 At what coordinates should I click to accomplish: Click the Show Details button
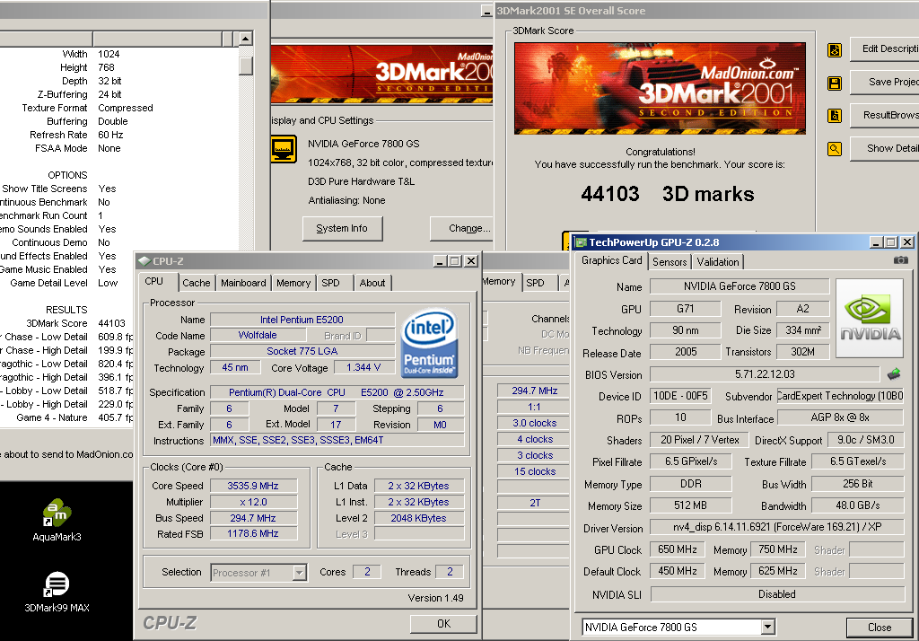coord(885,148)
